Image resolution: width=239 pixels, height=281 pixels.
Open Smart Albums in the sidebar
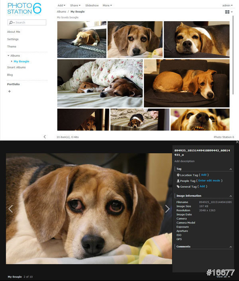coord(16,67)
